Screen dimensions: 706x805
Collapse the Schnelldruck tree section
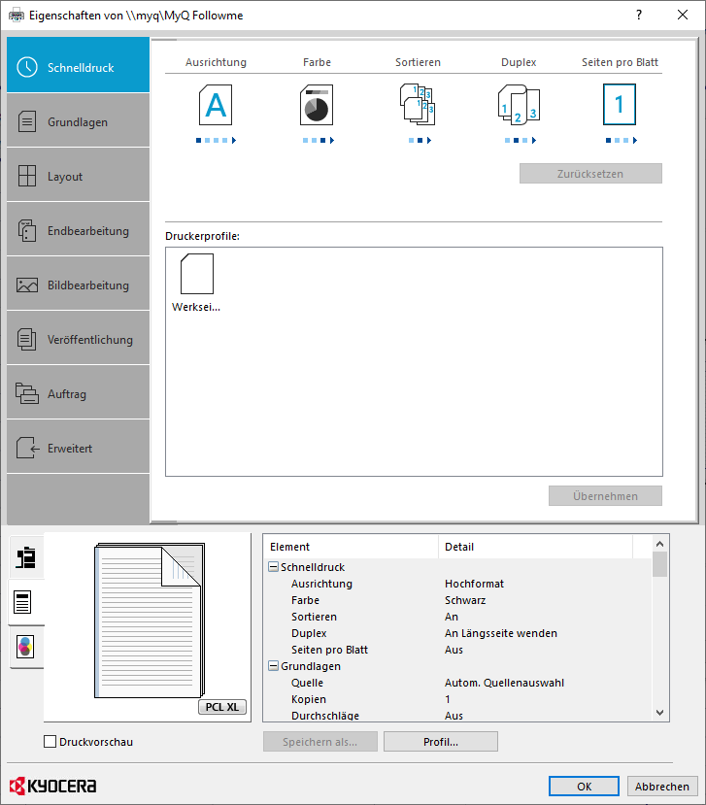tap(273, 567)
